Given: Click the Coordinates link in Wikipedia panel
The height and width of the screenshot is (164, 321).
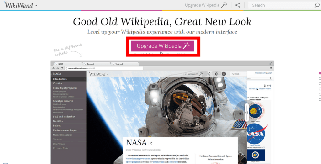Looking at the screenshot, I should click(252, 89).
